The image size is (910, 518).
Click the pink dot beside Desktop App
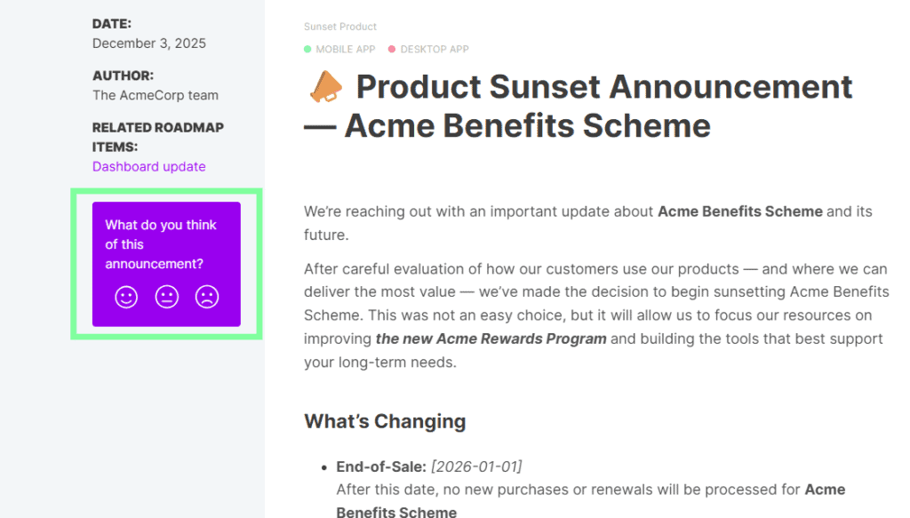click(x=392, y=50)
